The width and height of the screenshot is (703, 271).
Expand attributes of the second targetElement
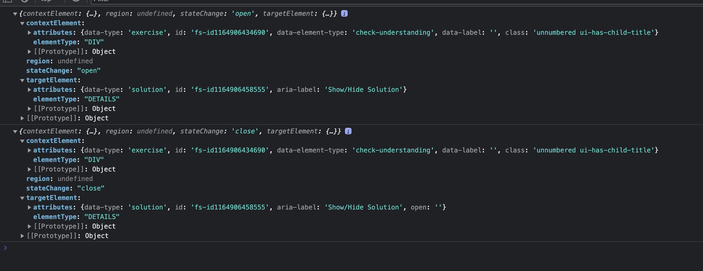pos(29,207)
